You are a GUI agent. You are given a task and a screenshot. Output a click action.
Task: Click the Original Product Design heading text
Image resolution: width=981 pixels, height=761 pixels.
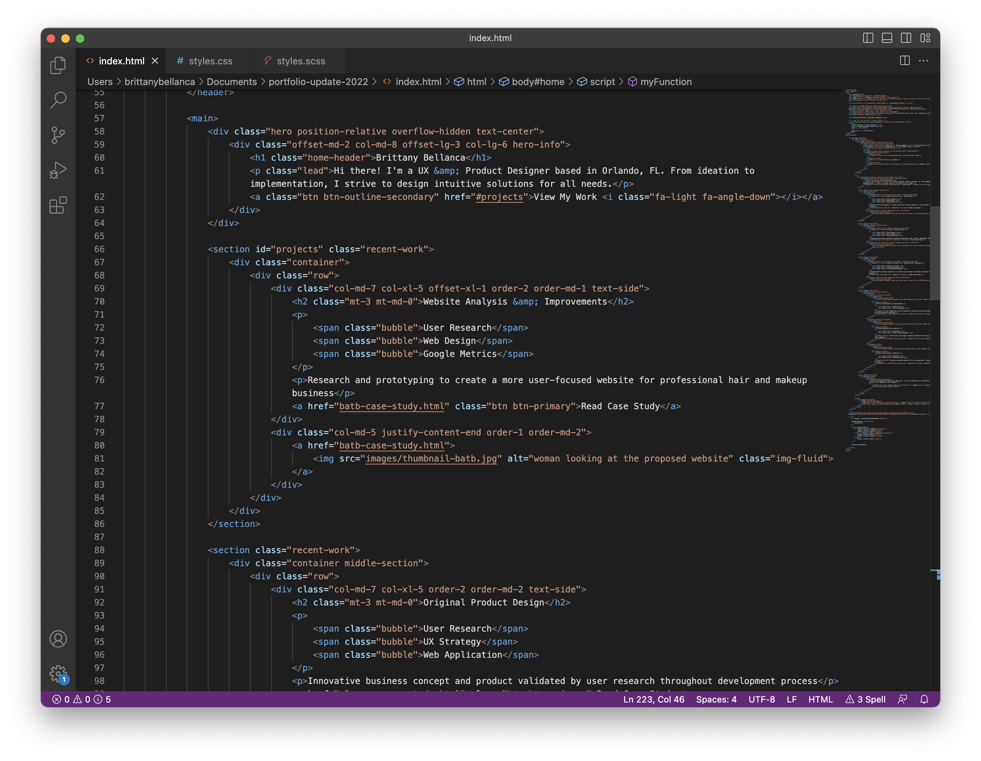point(483,603)
